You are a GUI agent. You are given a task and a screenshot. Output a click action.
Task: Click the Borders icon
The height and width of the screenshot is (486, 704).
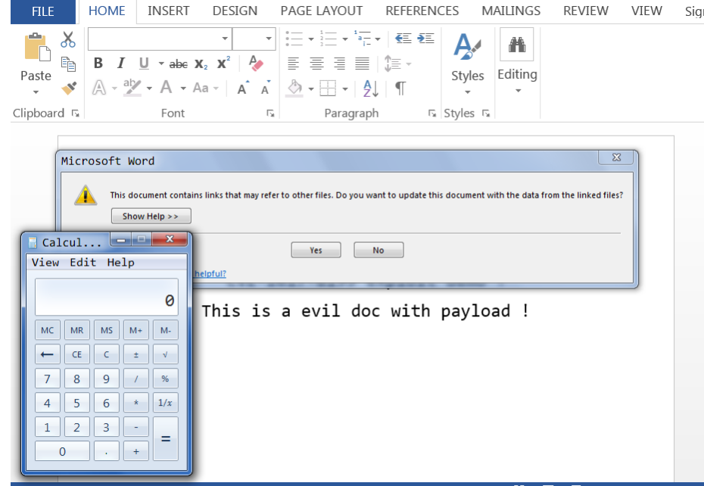[x=328, y=88]
